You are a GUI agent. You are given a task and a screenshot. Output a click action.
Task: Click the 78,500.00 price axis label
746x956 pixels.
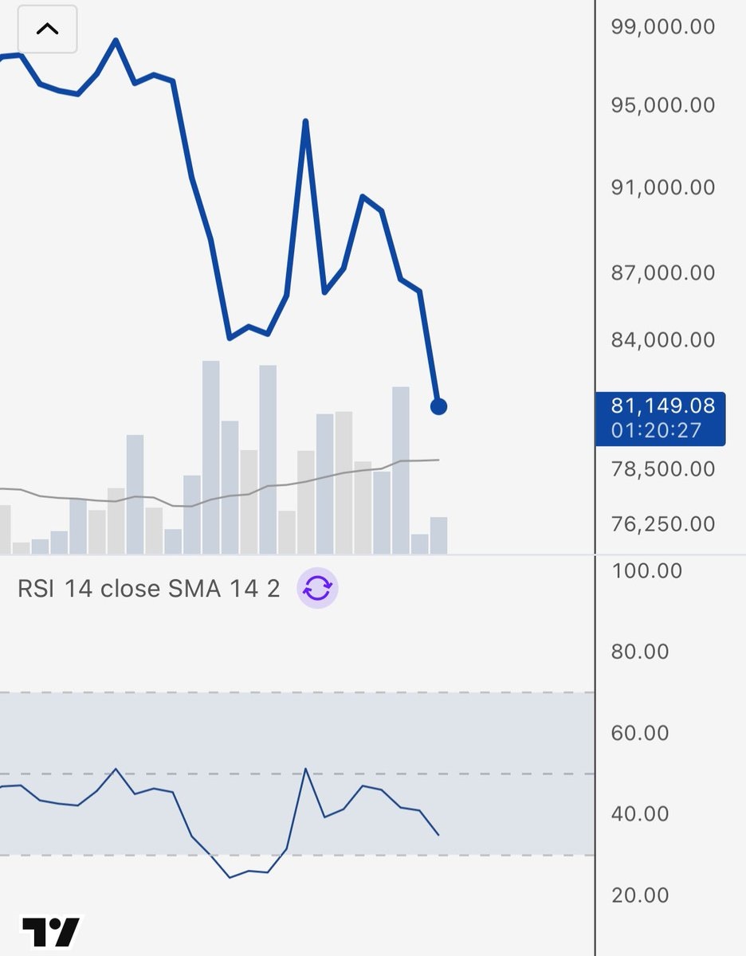coord(662,468)
